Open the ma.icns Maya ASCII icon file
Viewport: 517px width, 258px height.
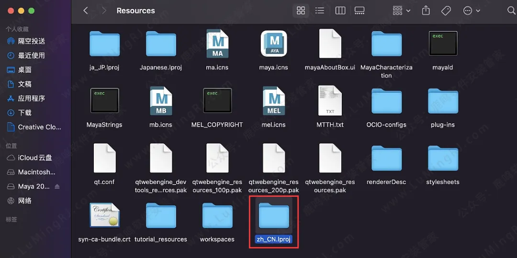click(x=217, y=44)
